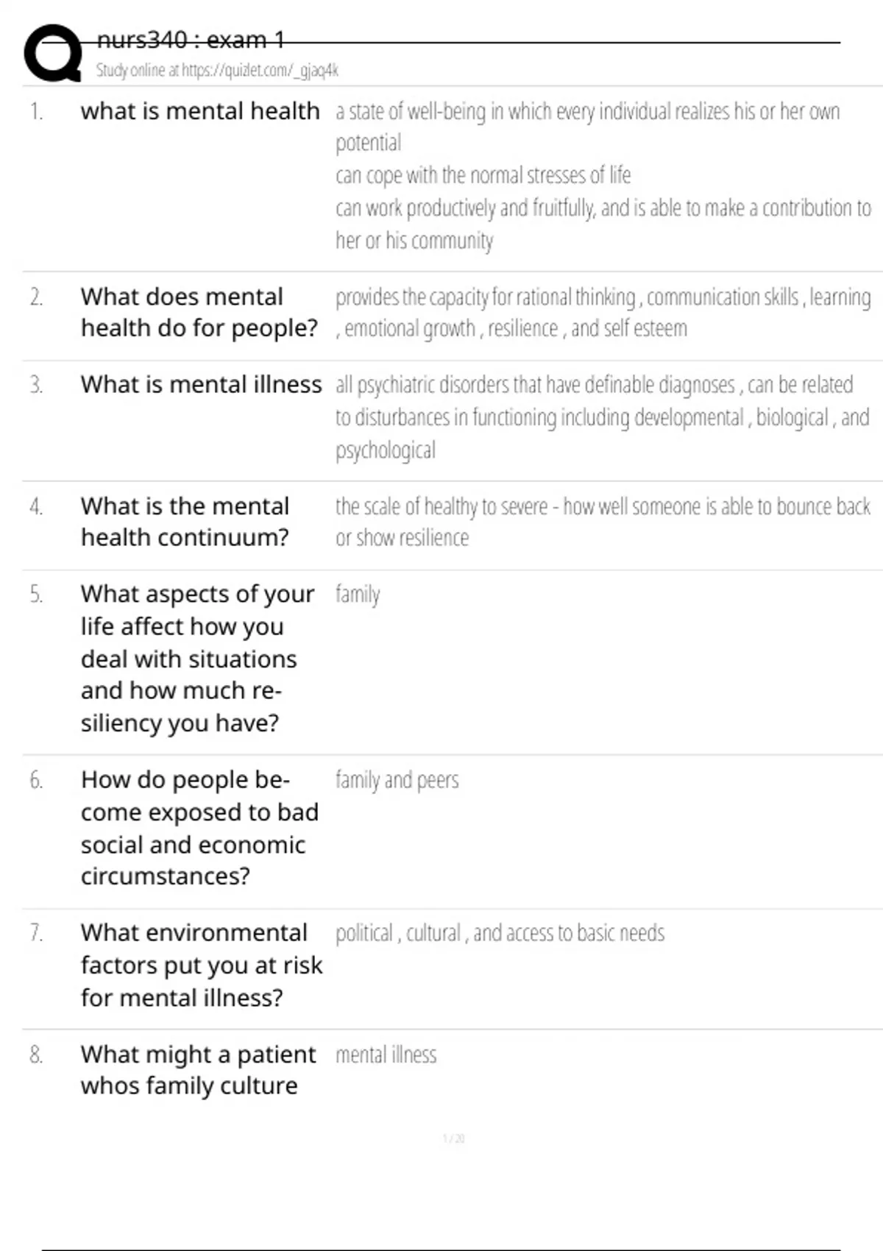This screenshot has width=883, height=1251.
Task: Click the answer 'the scale of healthy to severe'
Action: tap(603, 522)
